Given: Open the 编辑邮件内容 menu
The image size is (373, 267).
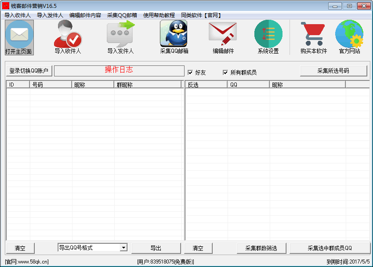Looking at the screenshot, I should [x=85, y=15].
